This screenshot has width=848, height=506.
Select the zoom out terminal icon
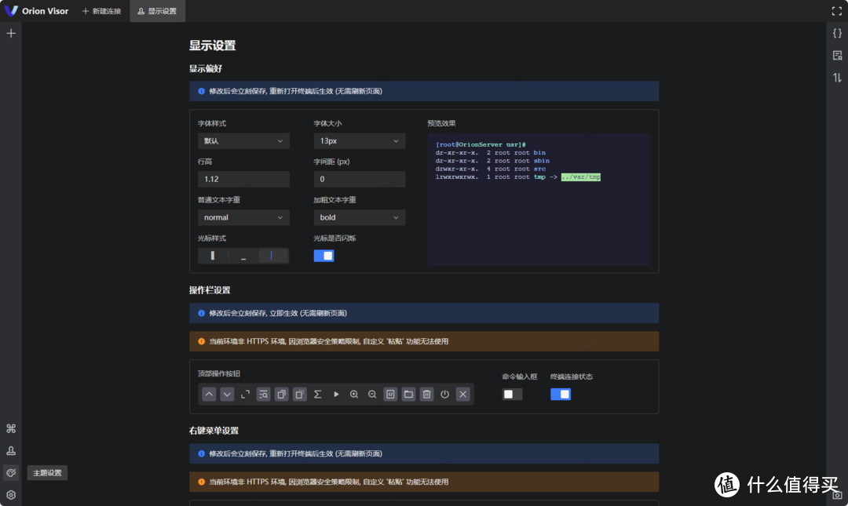click(372, 394)
